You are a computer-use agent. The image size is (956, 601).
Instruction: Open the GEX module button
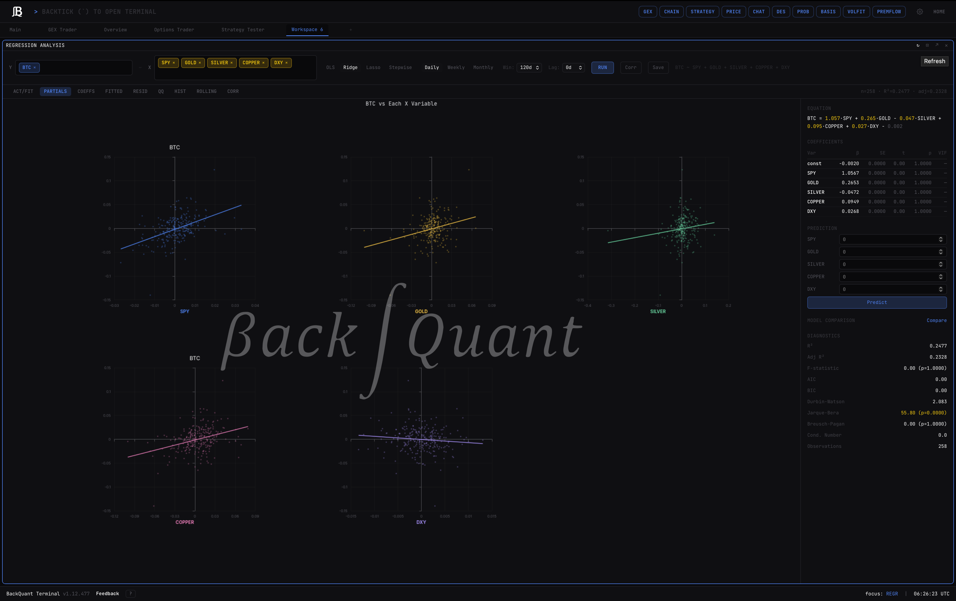647,12
